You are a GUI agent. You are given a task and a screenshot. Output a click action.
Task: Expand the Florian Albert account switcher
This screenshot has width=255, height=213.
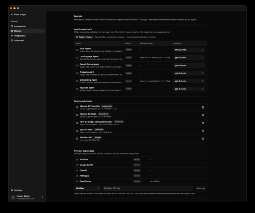coord(42,197)
